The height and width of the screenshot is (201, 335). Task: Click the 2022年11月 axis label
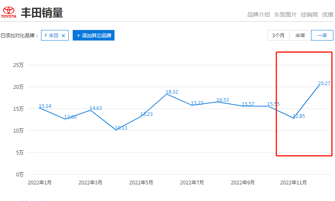(x=293, y=183)
